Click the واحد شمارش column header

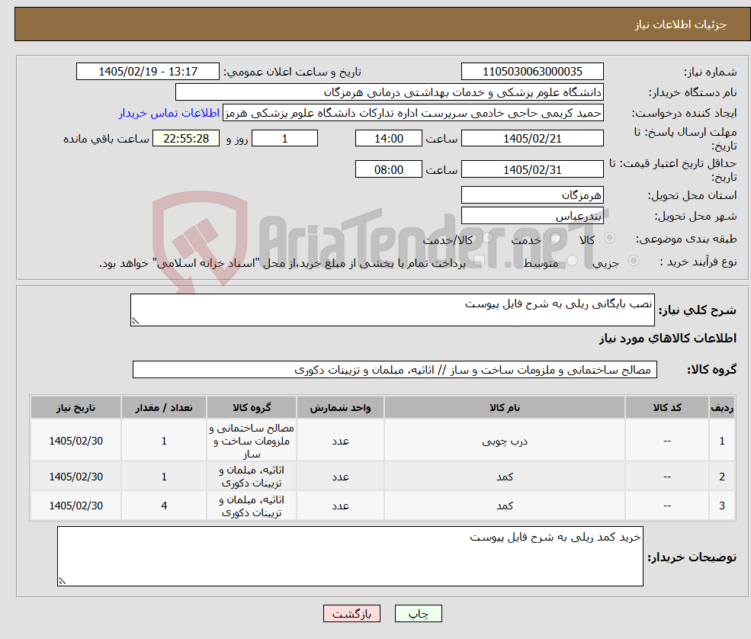(340, 407)
